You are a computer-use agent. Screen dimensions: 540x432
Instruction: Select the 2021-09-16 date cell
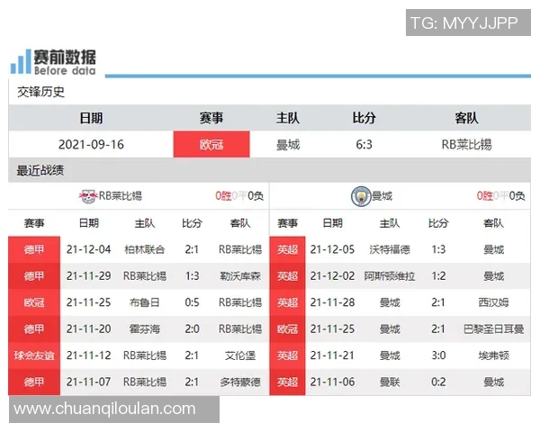[x=91, y=144]
